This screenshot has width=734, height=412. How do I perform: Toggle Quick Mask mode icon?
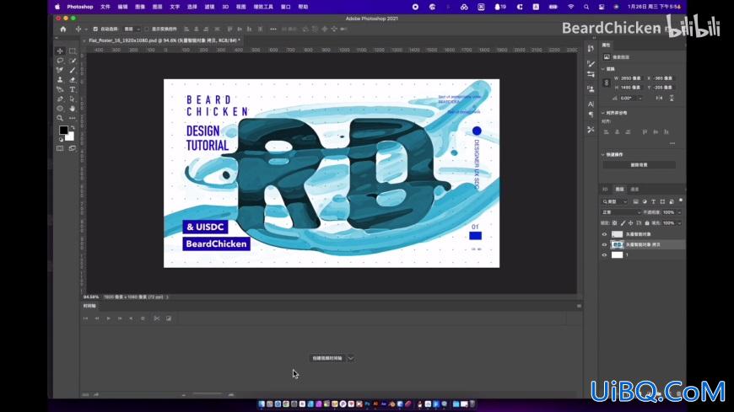(x=60, y=149)
